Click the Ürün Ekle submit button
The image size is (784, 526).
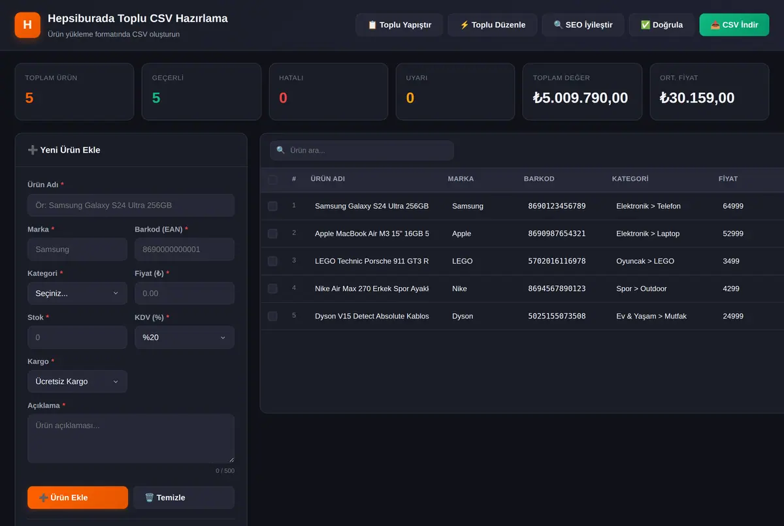coord(78,497)
